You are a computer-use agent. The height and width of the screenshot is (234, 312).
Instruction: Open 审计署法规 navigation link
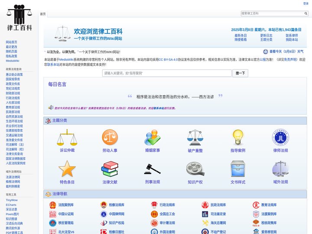tap(167, 223)
